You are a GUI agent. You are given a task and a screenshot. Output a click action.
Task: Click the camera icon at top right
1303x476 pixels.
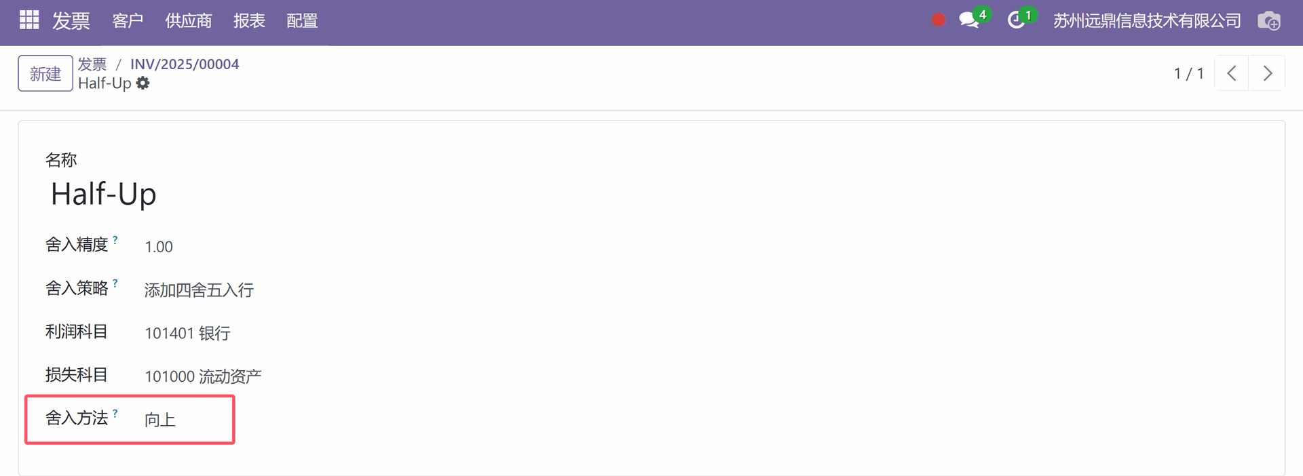point(1269,21)
